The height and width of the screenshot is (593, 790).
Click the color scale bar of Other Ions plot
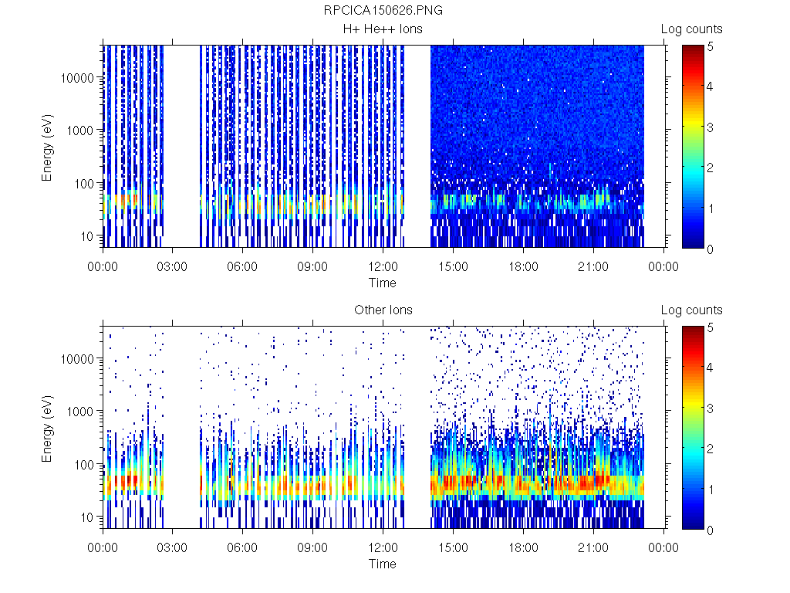click(693, 428)
